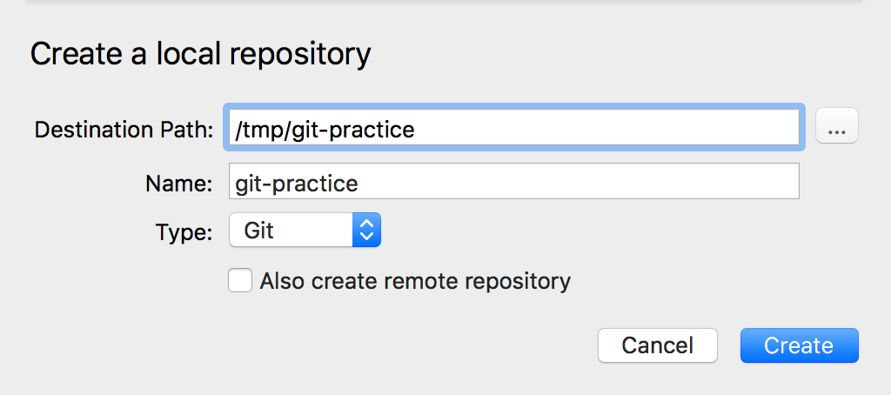Click into the Destination Path field
The image size is (891, 395).
click(x=513, y=129)
